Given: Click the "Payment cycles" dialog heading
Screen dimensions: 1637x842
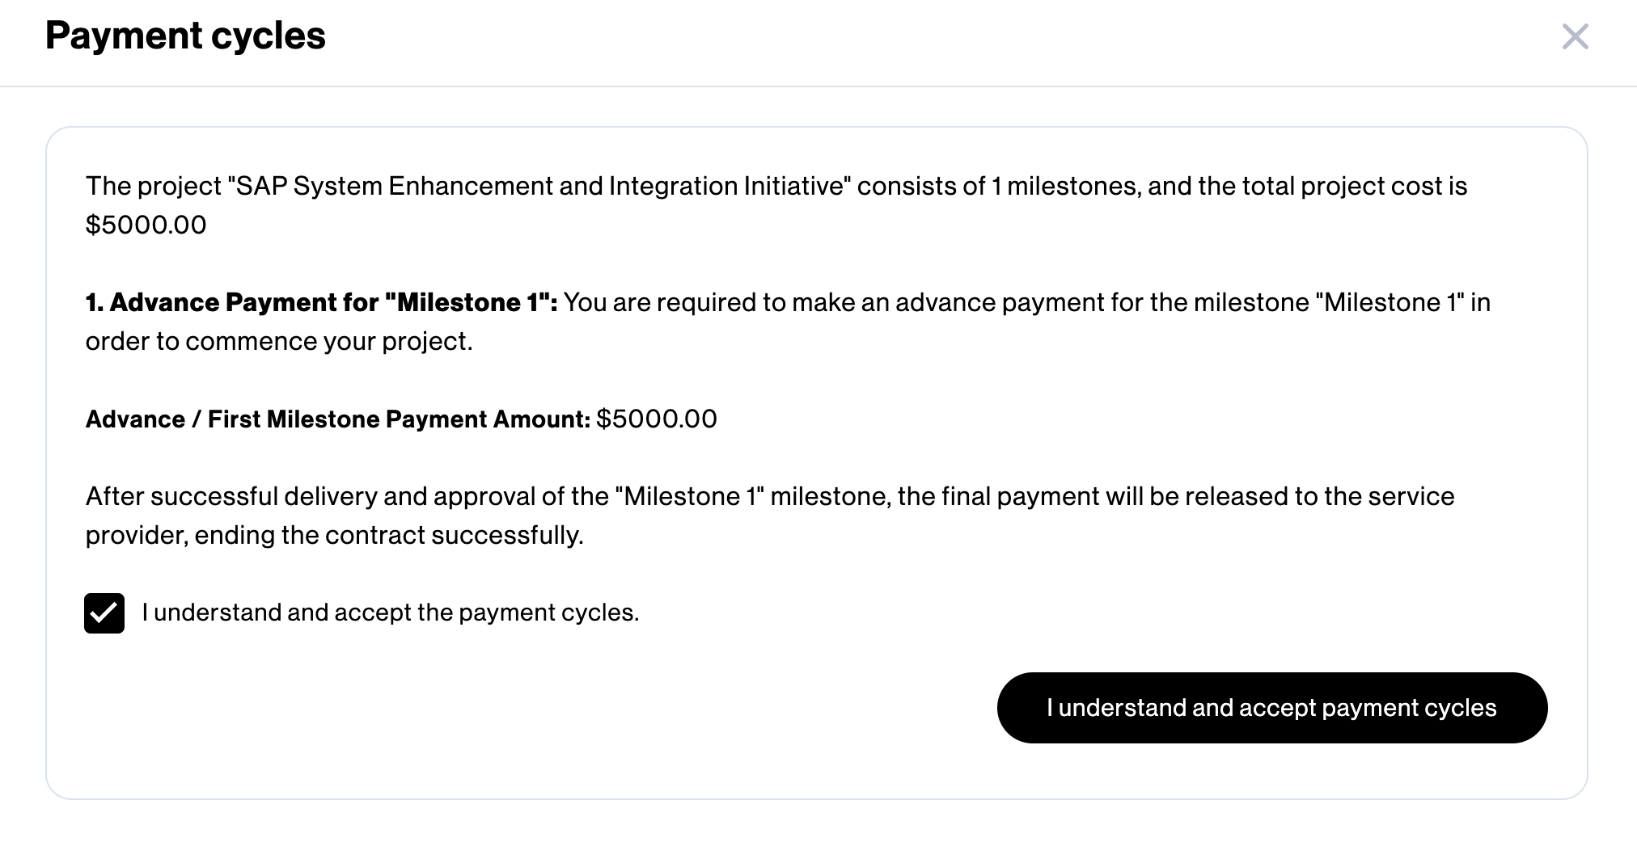Looking at the screenshot, I should [x=185, y=36].
